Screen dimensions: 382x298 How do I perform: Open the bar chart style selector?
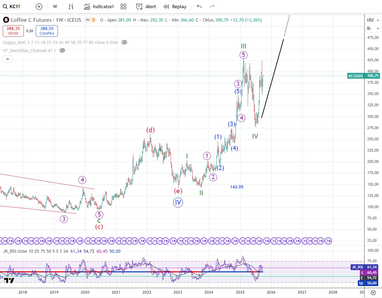coord(71,6)
